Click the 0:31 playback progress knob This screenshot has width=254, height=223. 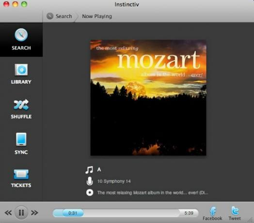(x=73, y=213)
